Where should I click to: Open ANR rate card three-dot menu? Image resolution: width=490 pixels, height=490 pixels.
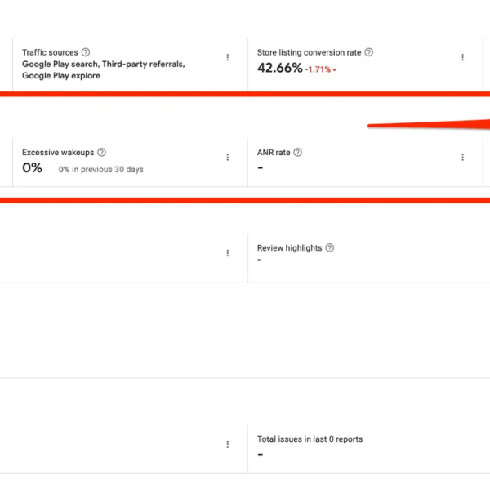point(462,157)
